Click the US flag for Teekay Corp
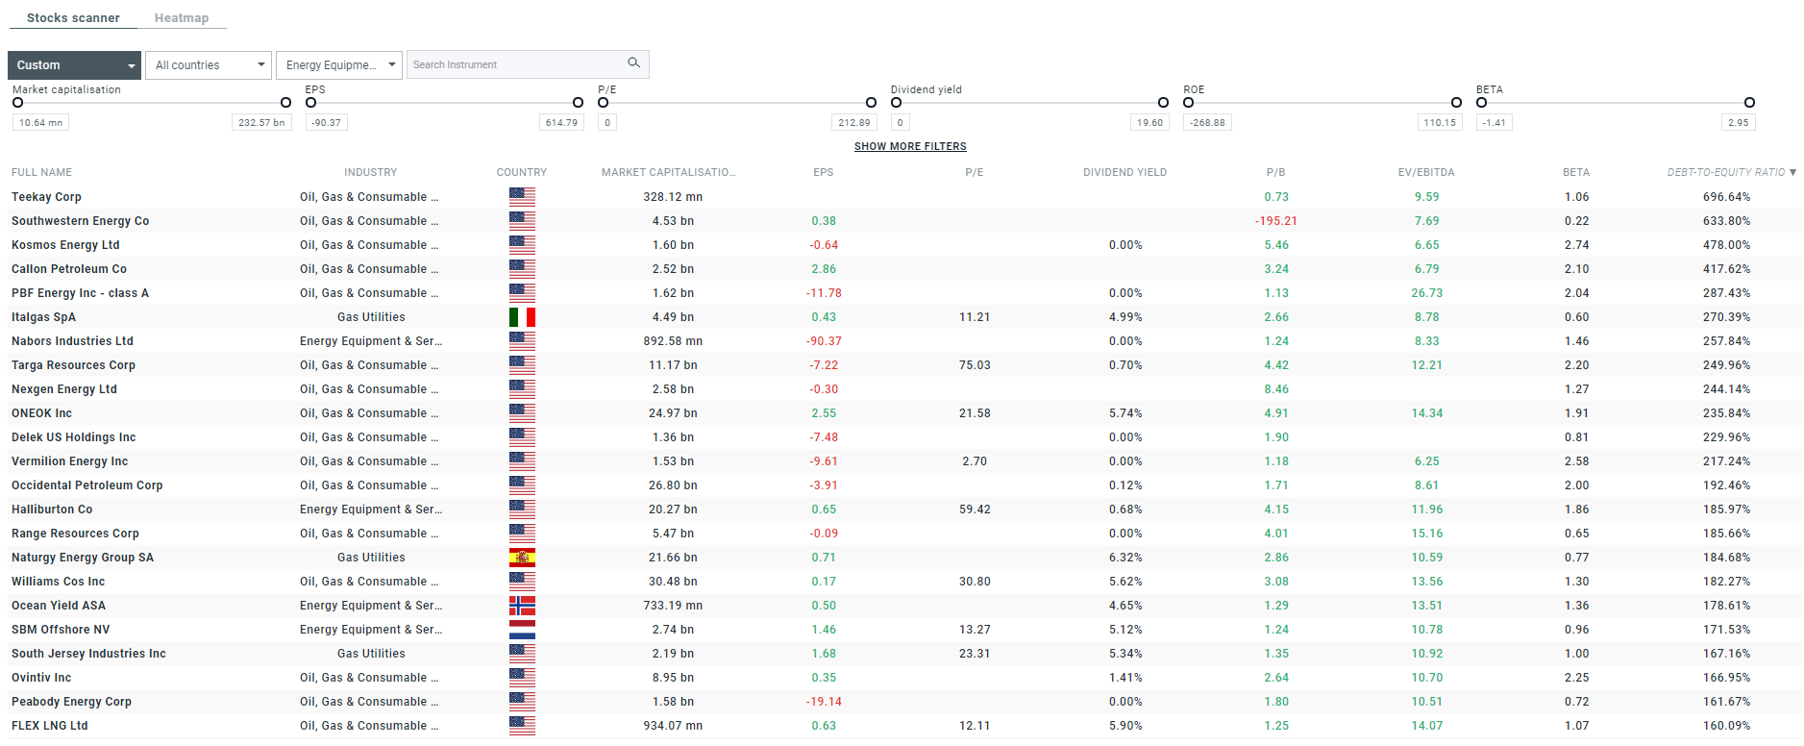This screenshot has width=1804, height=746. [x=522, y=197]
